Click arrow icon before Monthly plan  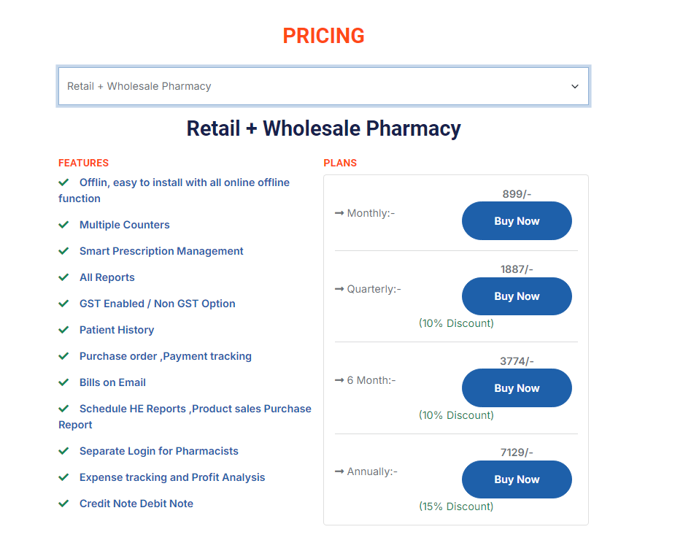339,213
